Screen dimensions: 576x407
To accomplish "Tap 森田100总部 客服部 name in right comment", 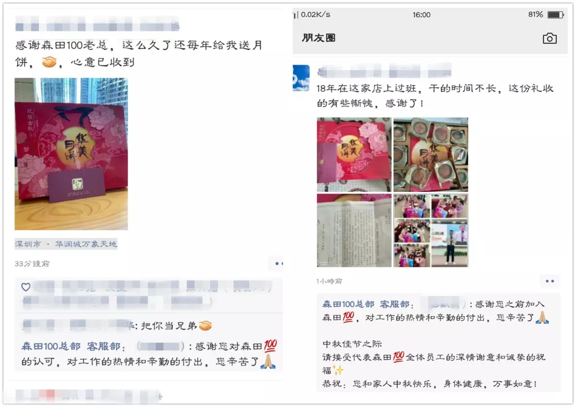I will tap(367, 304).
